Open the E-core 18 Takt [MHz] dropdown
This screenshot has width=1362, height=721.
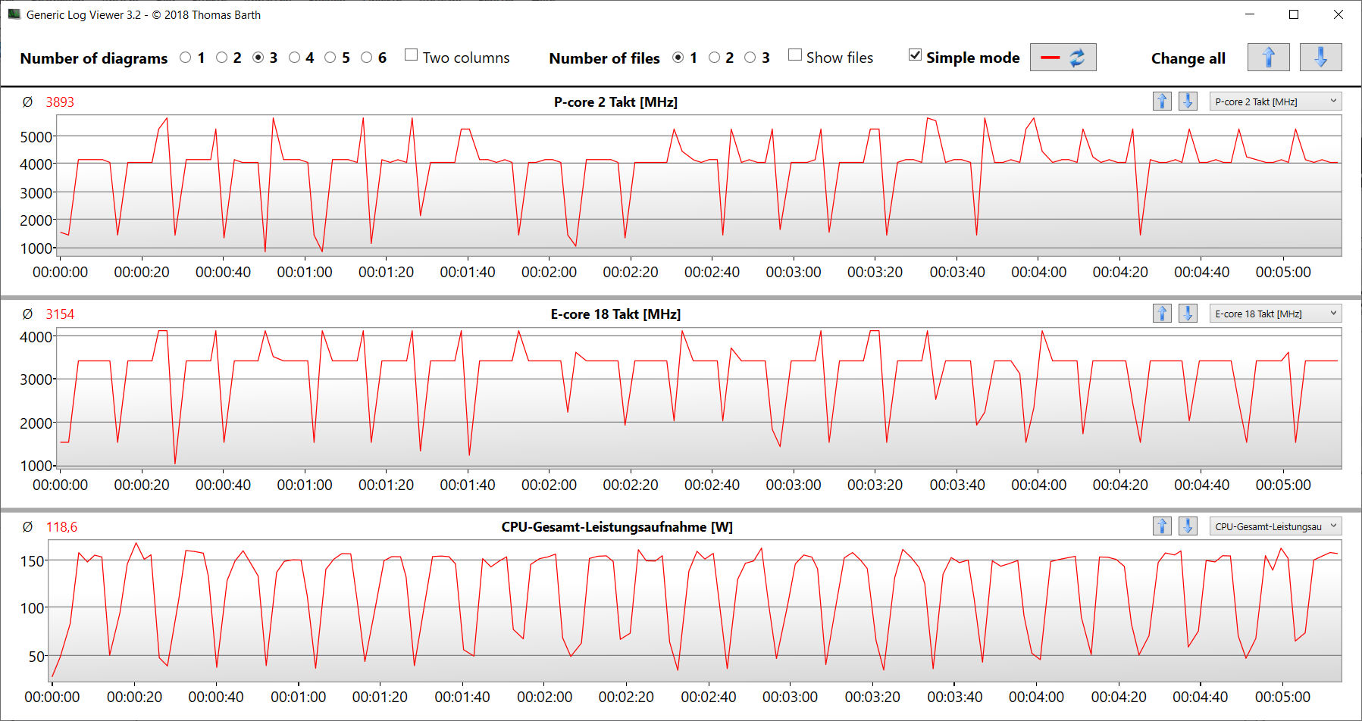pyautogui.click(x=1275, y=314)
